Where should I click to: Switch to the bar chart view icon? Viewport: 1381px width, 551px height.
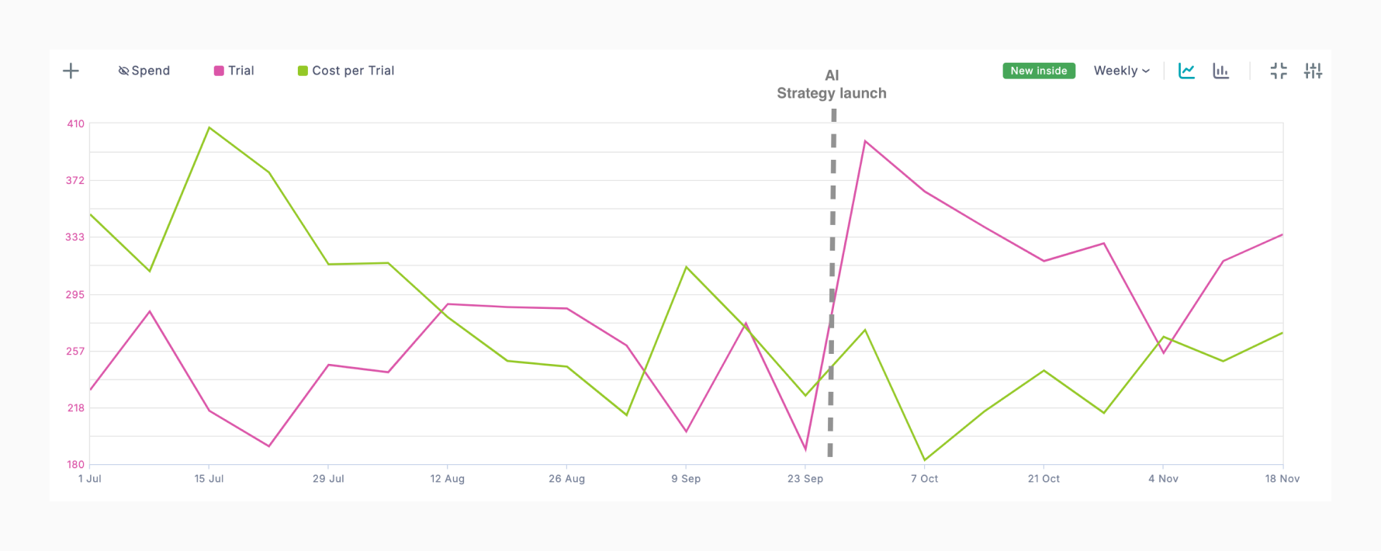pos(1221,71)
